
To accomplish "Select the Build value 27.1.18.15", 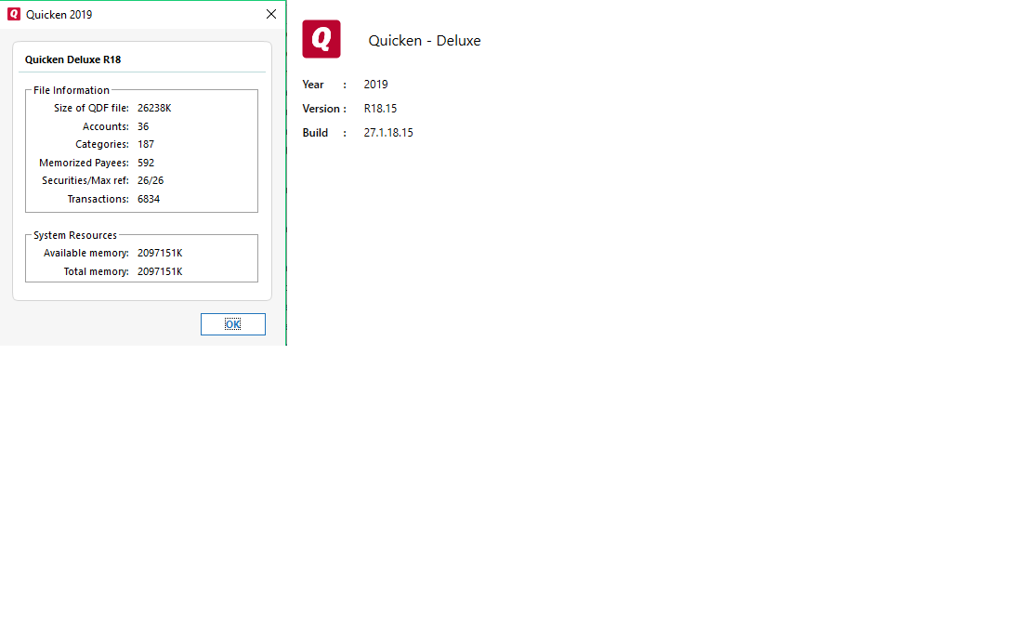I will point(387,133).
